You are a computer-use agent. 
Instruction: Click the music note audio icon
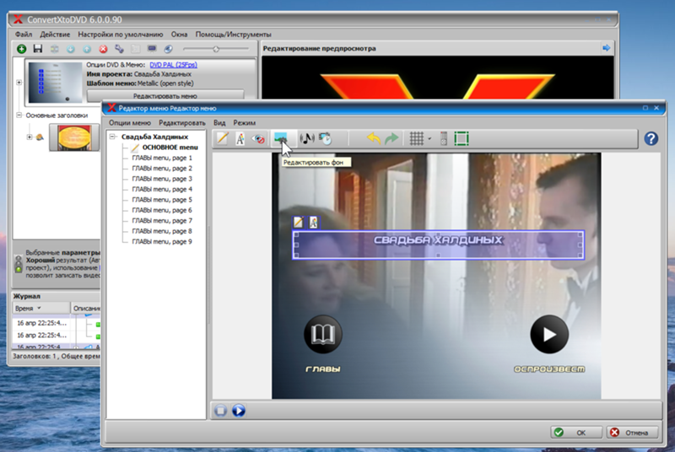(x=307, y=138)
